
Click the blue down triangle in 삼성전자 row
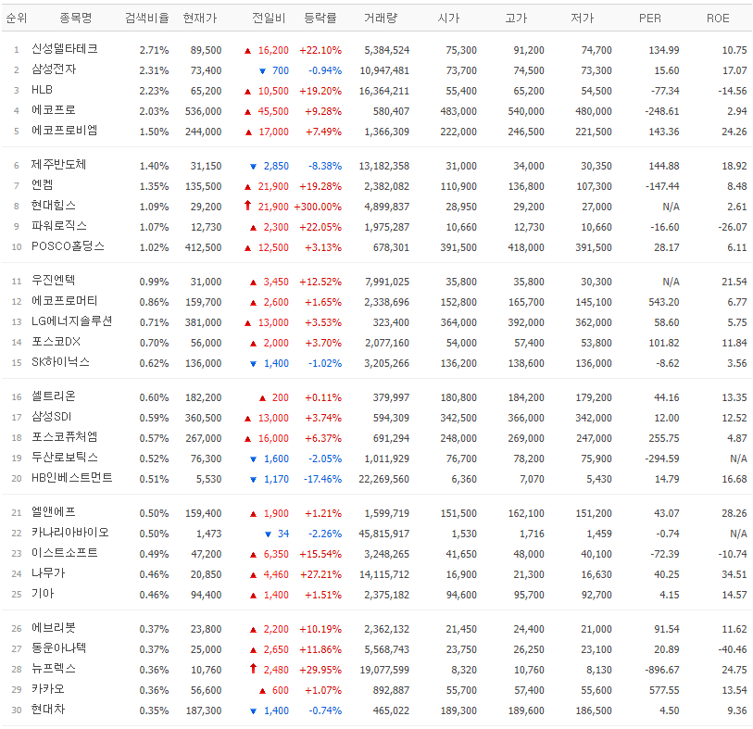pyautogui.click(x=262, y=71)
